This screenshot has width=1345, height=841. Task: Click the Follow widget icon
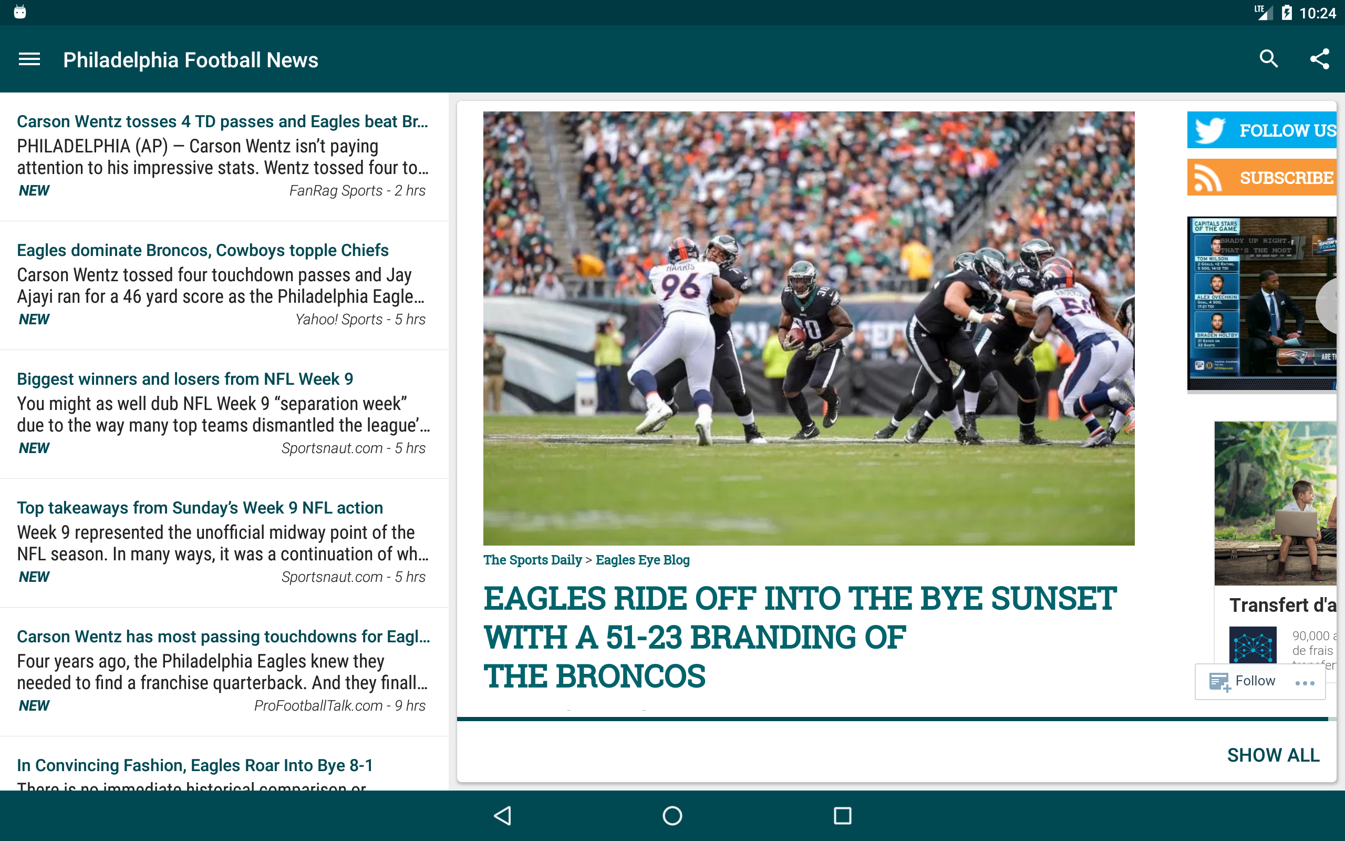(x=1220, y=682)
